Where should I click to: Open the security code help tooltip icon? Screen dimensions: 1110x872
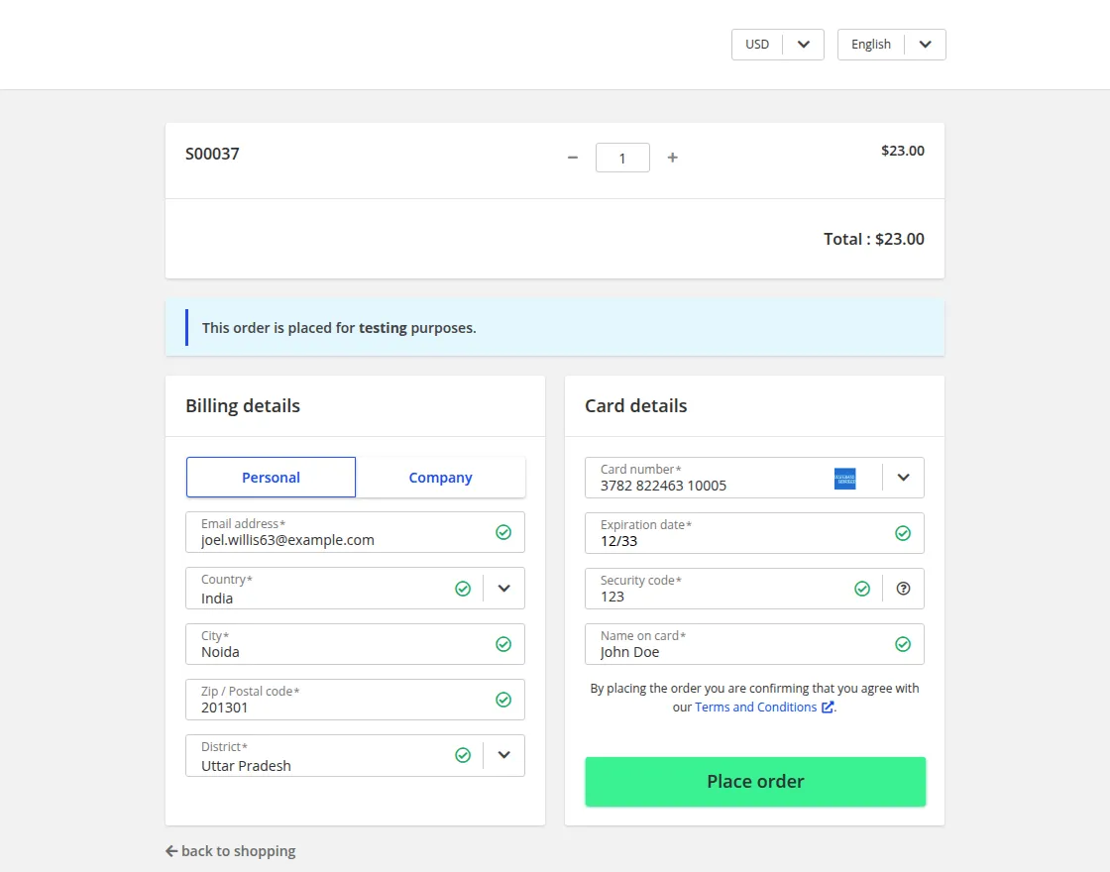pyautogui.click(x=903, y=588)
